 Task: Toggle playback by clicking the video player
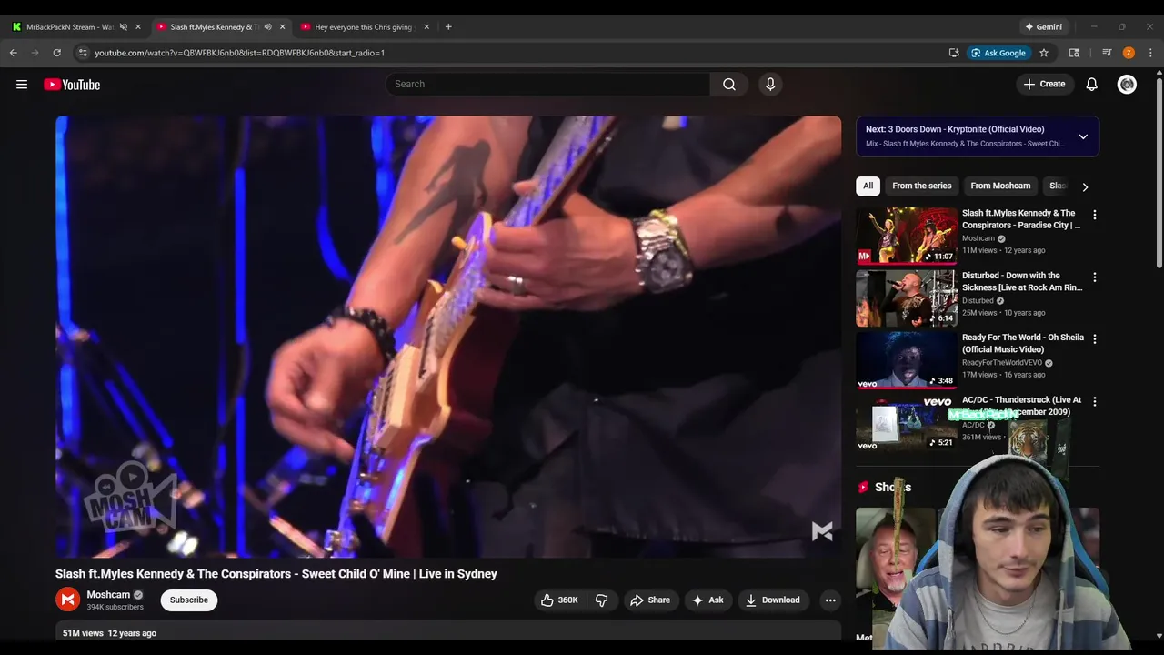[x=448, y=337]
